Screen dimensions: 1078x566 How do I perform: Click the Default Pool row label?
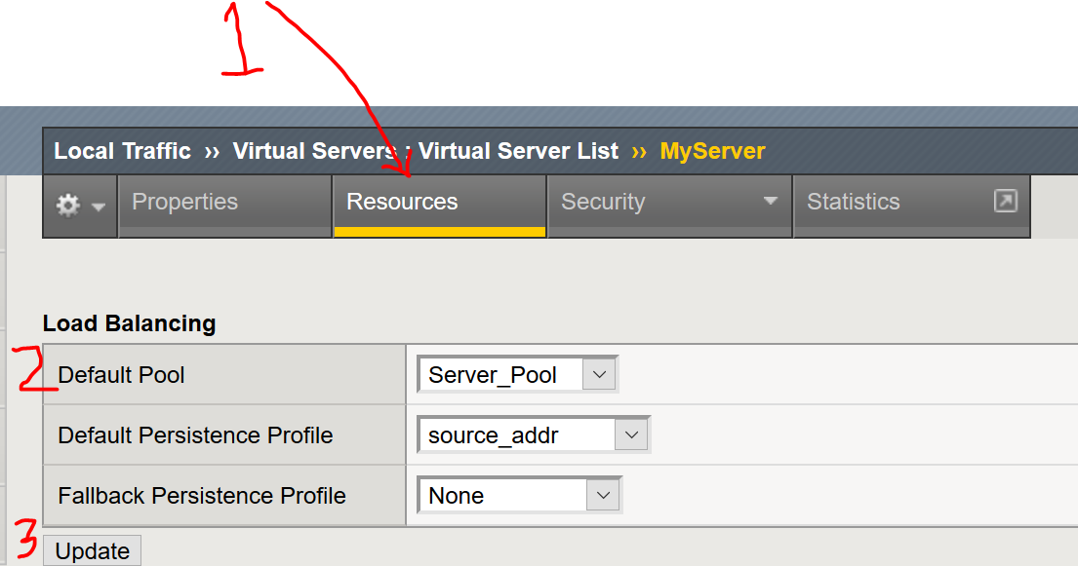point(121,375)
